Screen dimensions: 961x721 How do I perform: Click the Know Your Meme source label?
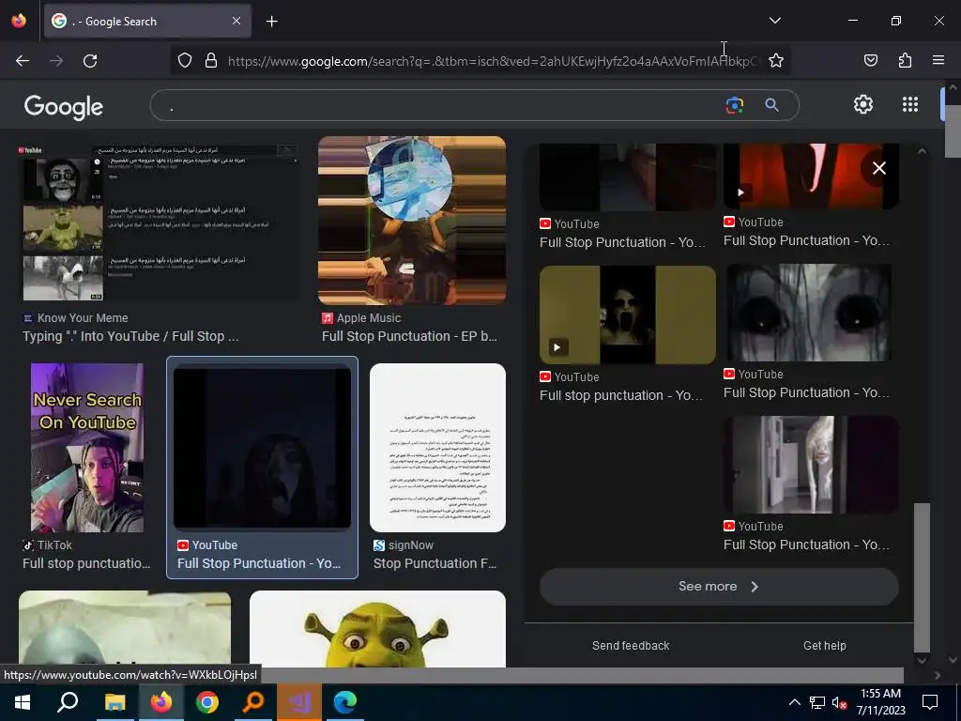tap(83, 318)
